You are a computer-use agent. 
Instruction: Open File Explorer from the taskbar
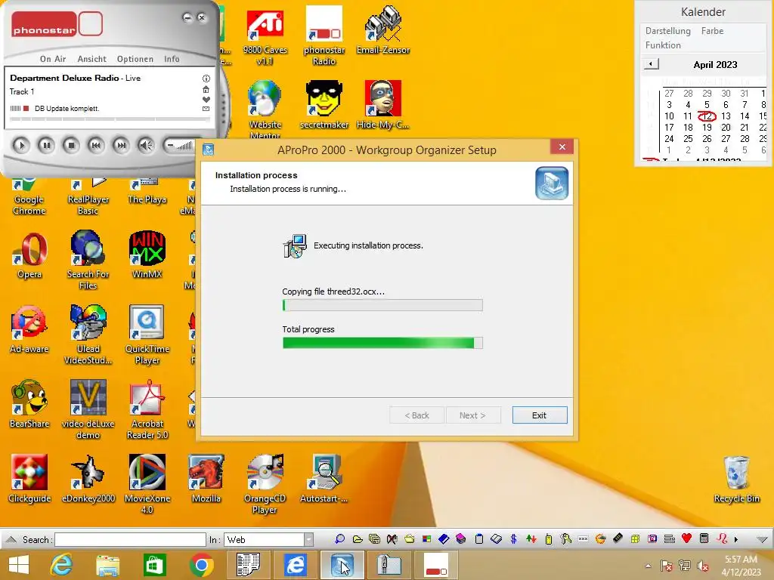point(107,566)
